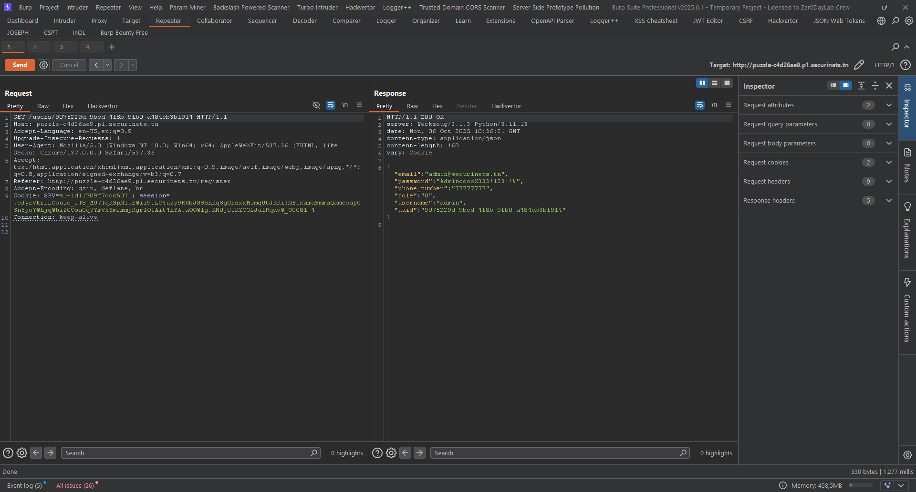The height and width of the screenshot is (492, 916).
Task: Open the request editor hamburger menu
Action: point(359,105)
